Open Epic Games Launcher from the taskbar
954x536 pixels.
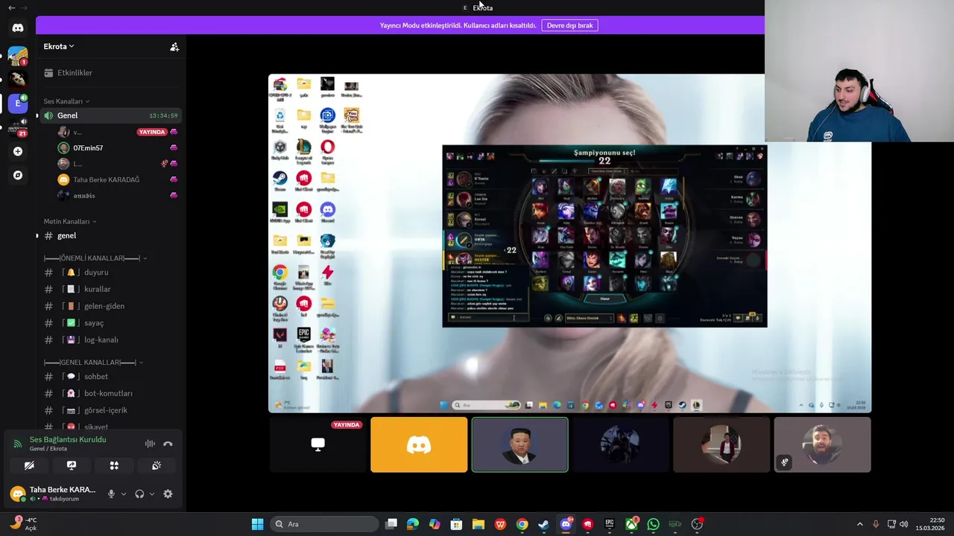click(610, 524)
